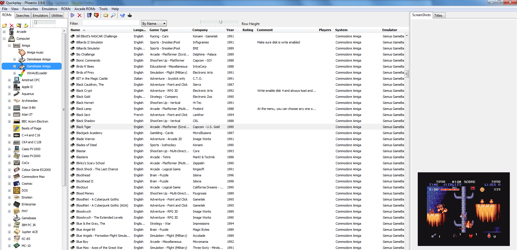Switch to the Emulators tab

coord(40,16)
